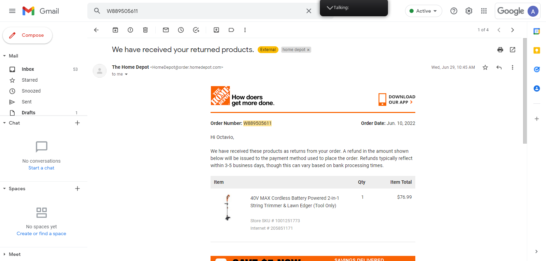Add to Tasks icon in toolbar
The width and height of the screenshot is (546, 261).
[196, 30]
